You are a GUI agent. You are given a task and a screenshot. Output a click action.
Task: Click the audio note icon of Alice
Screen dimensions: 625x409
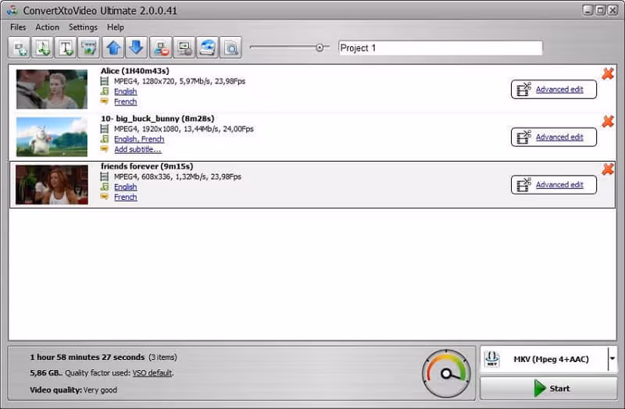tap(105, 91)
